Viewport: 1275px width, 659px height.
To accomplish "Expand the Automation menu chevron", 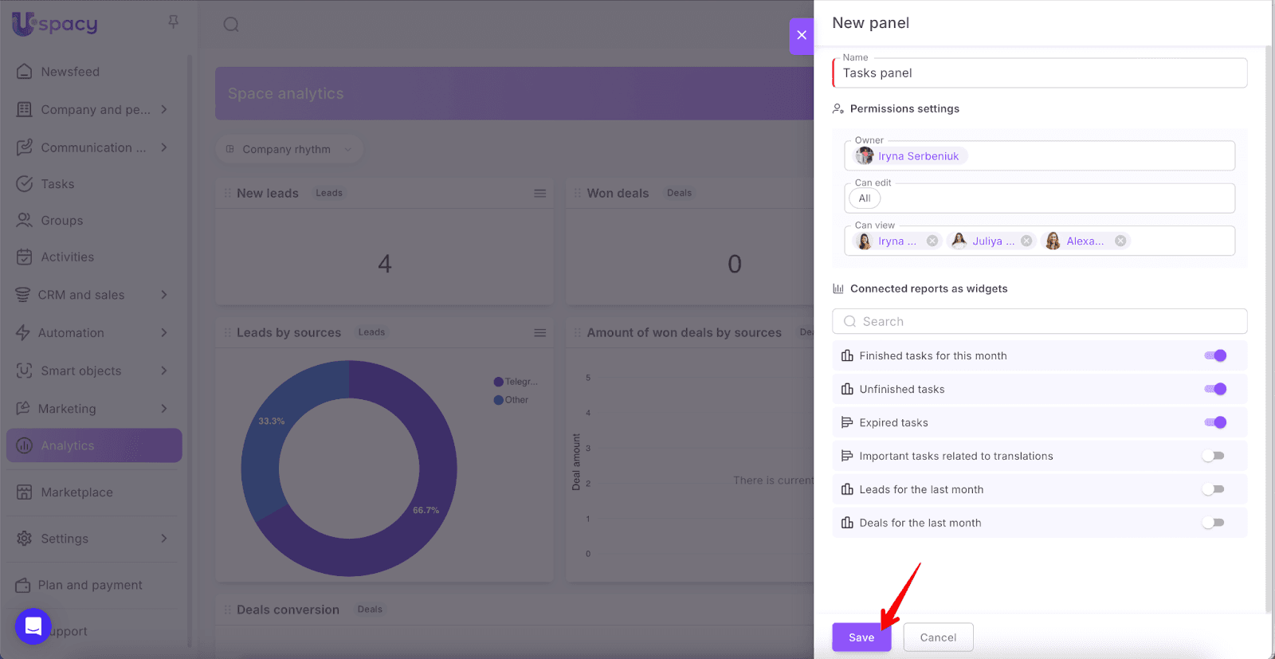I will (x=163, y=333).
